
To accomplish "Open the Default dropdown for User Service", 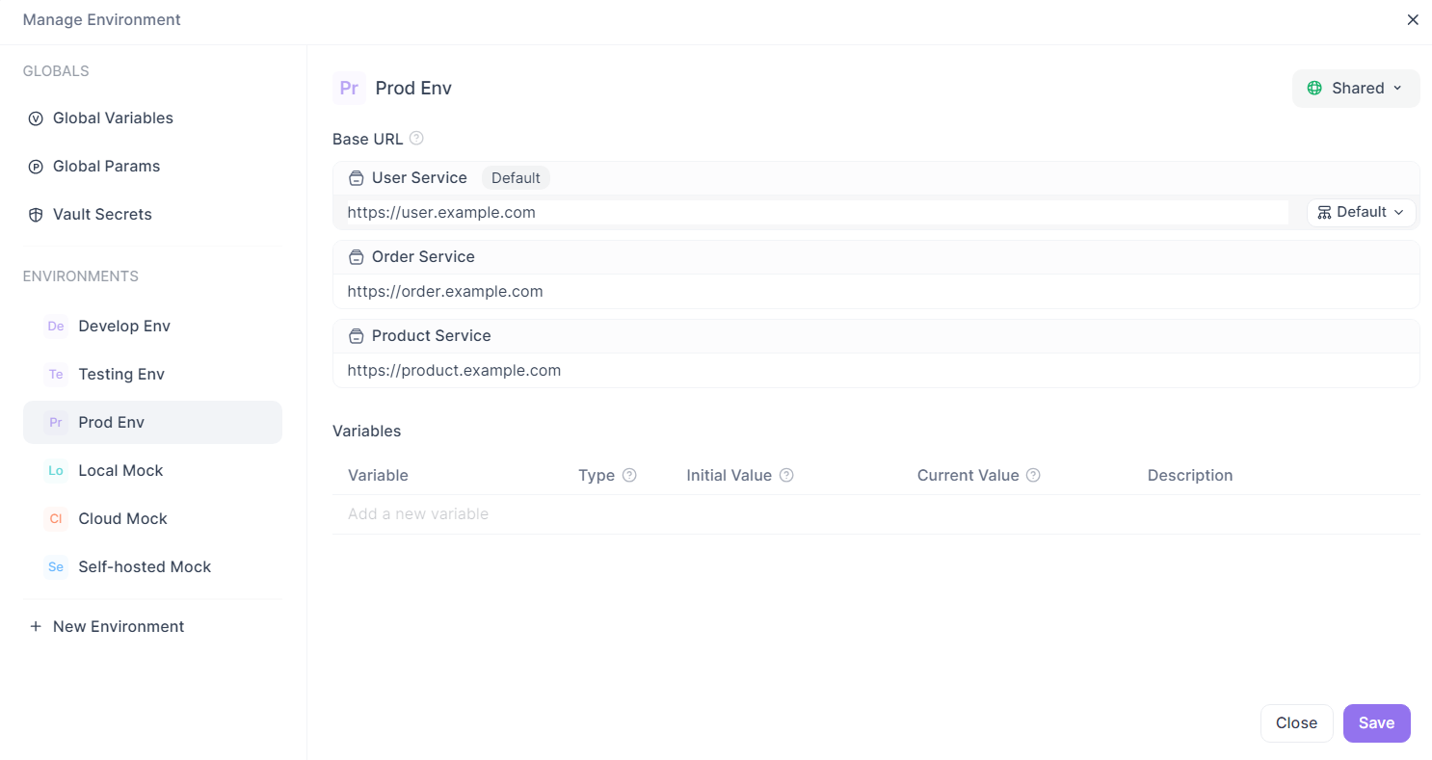I will (1361, 212).
